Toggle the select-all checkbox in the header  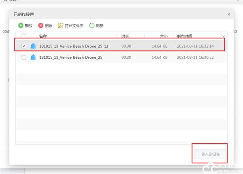[x=24, y=36]
